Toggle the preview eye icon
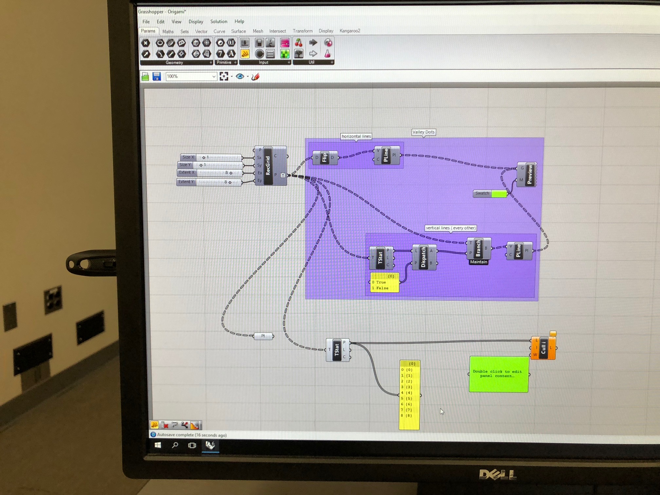This screenshot has width=660, height=495. [x=240, y=77]
